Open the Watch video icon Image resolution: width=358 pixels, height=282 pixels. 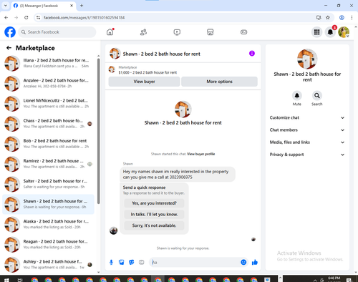(x=177, y=32)
